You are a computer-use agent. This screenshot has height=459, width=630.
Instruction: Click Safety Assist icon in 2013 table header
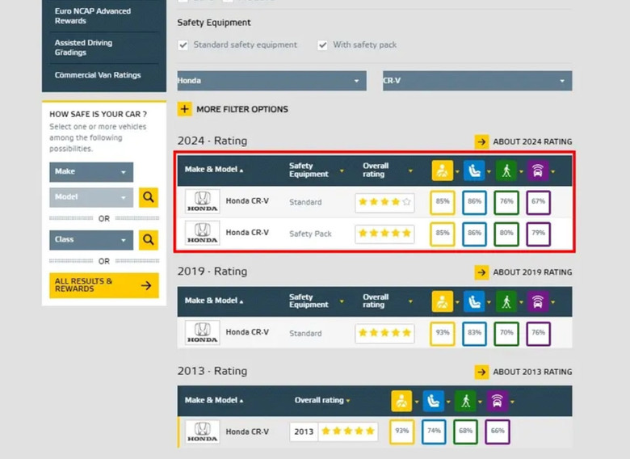coord(498,401)
